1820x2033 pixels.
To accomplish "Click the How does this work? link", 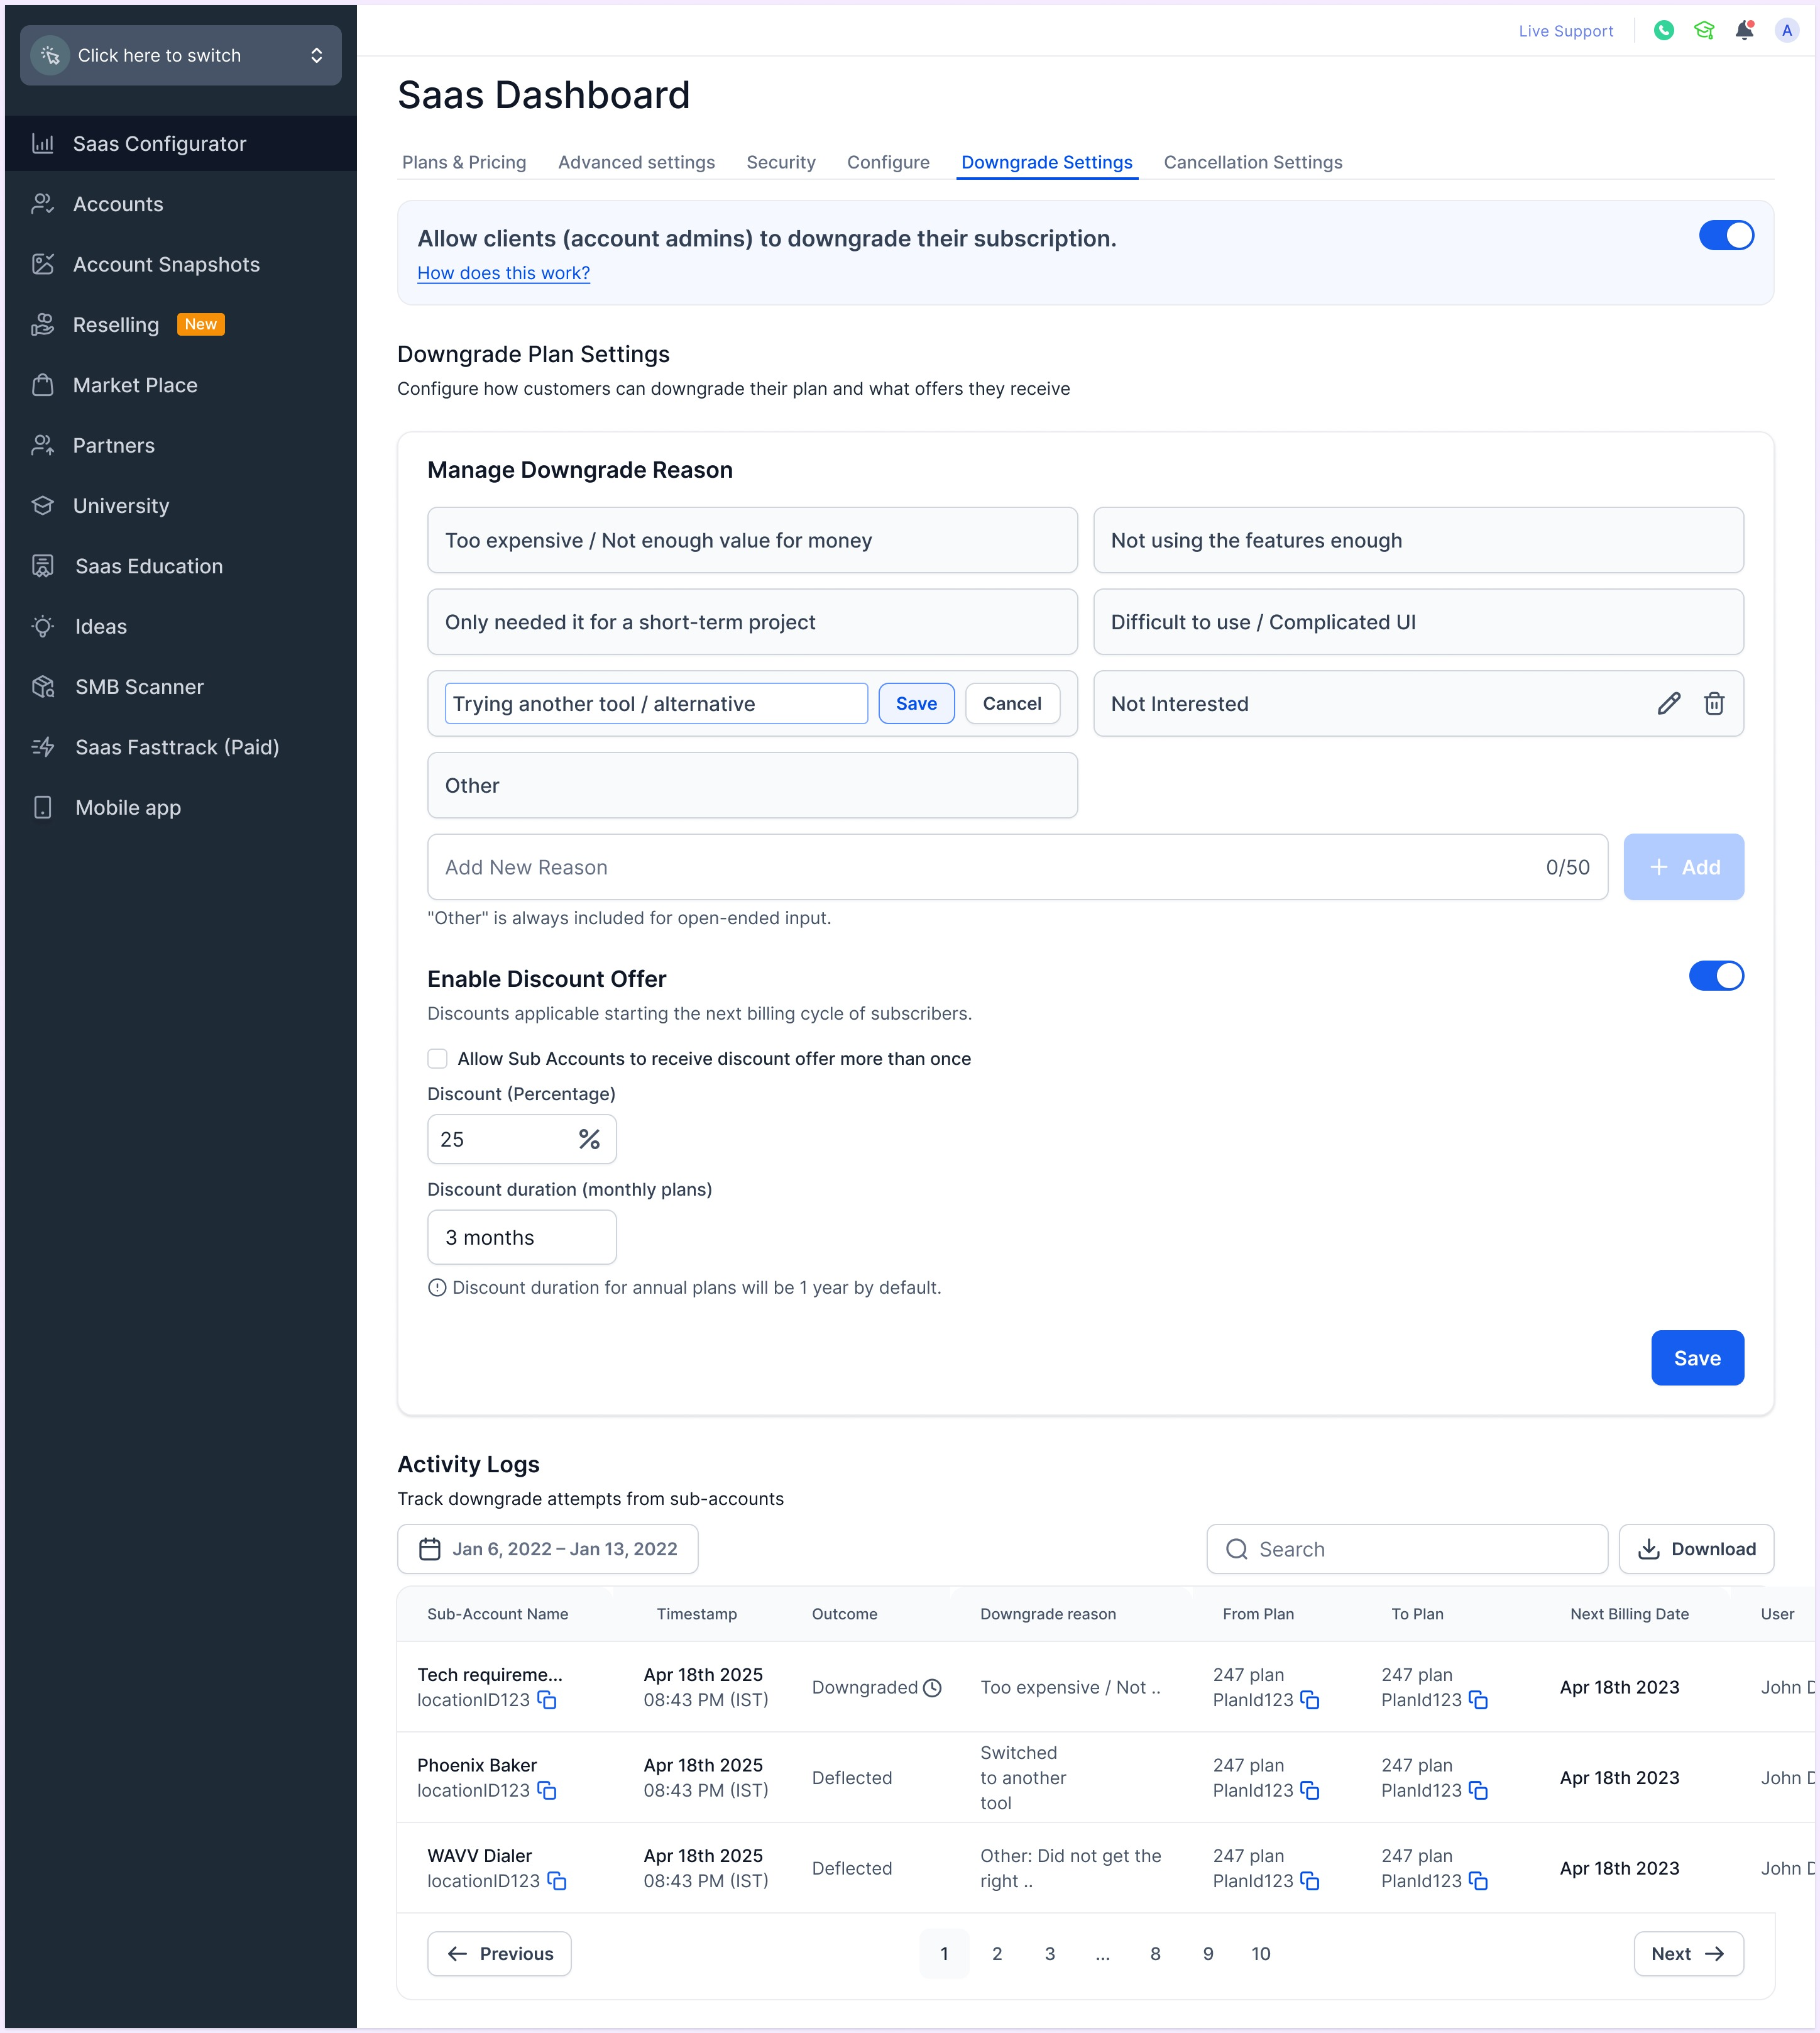I will (503, 273).
